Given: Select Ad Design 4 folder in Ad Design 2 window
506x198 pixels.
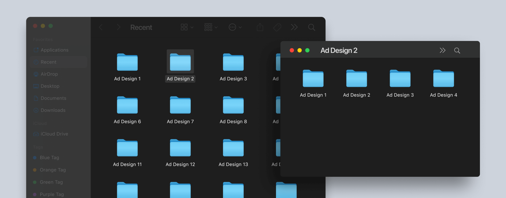Looking at the screenshot, I should click(444, 78).
